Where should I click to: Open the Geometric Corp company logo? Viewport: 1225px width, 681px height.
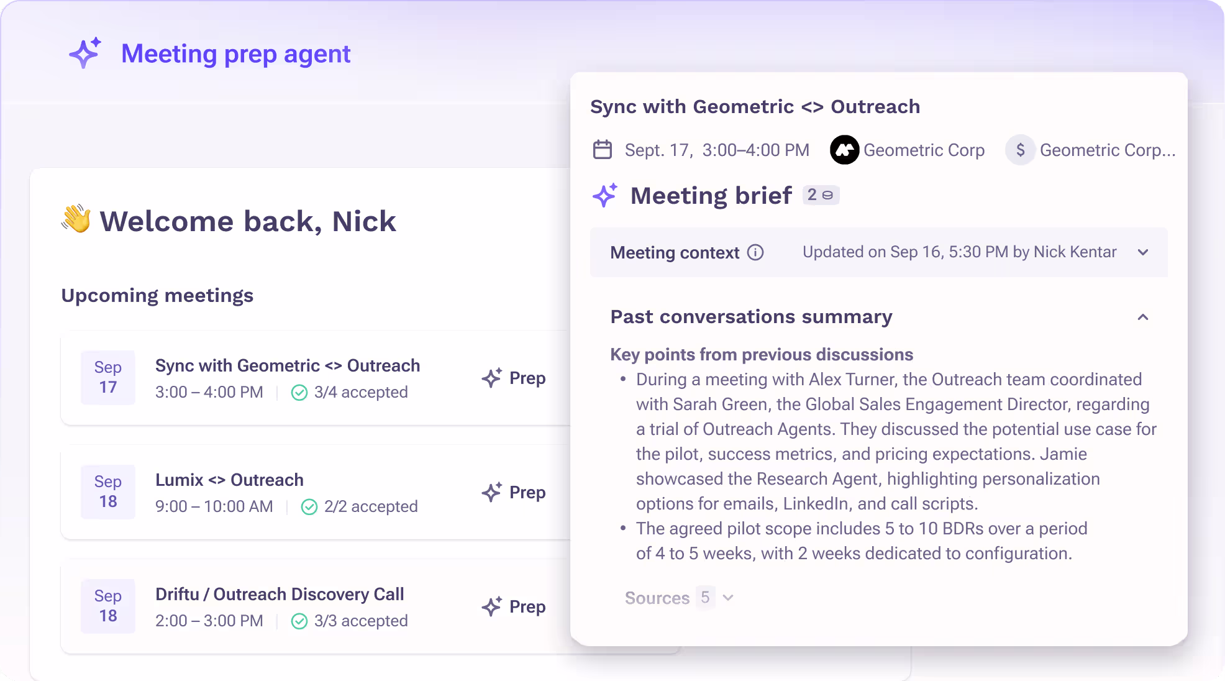point(844,150)
